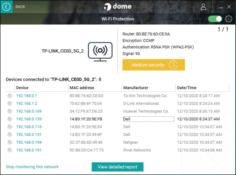Click device icon beside 192.168.0.169
The height and width of the screenshot is (175, 236).
[10, 111]
